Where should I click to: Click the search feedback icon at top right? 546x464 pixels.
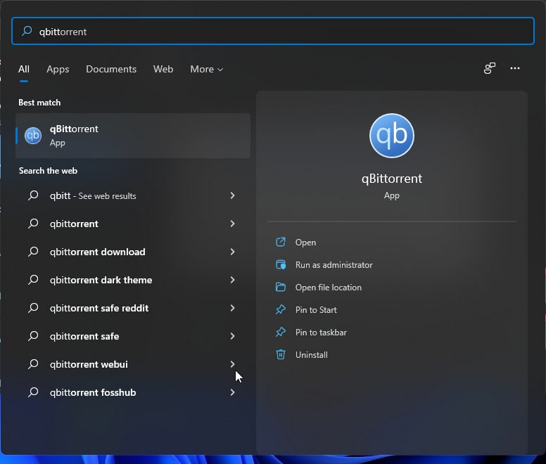pos(490,68)
